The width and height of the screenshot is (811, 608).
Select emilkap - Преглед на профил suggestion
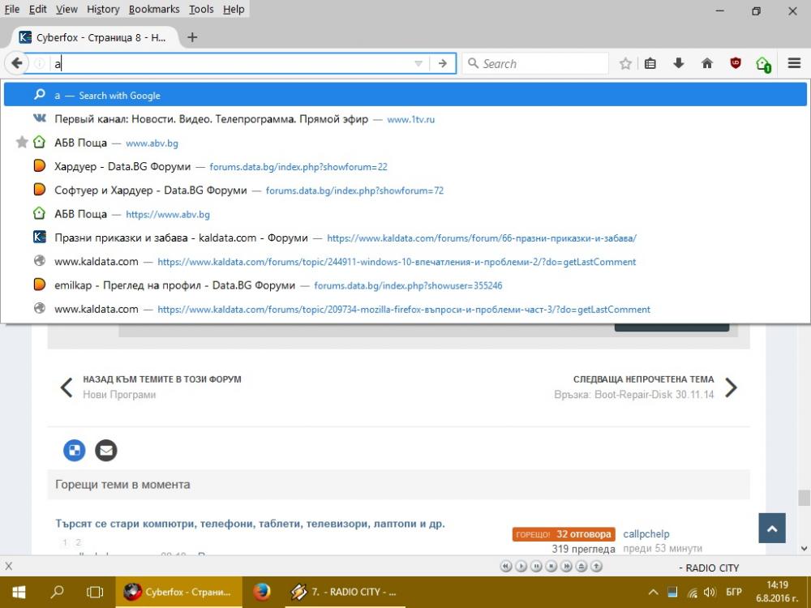click(405, 285)
